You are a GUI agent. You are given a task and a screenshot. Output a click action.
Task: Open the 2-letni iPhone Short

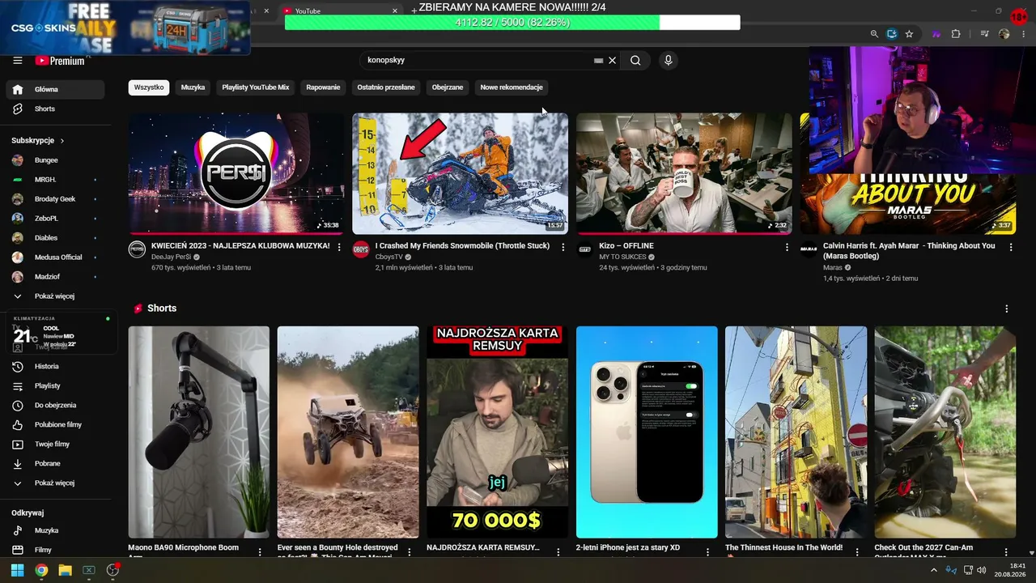pos(647,432)
